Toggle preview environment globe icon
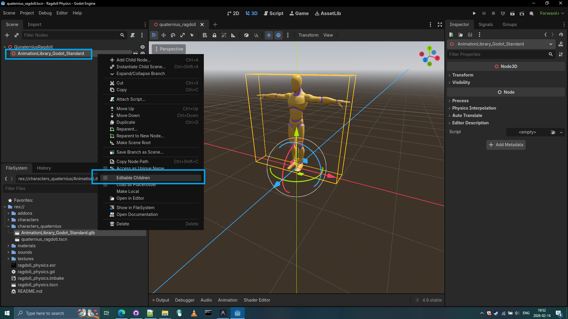The height and width of the screenshot is (319, 568). click(x=278, y=35)
